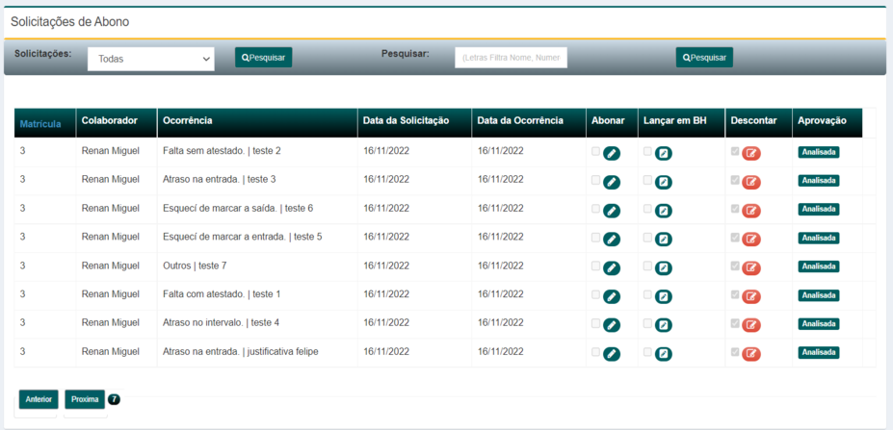Click Abonar pencil icon for teste 2 row
Viewport: 893px width, 430px height.
(612, 153)
